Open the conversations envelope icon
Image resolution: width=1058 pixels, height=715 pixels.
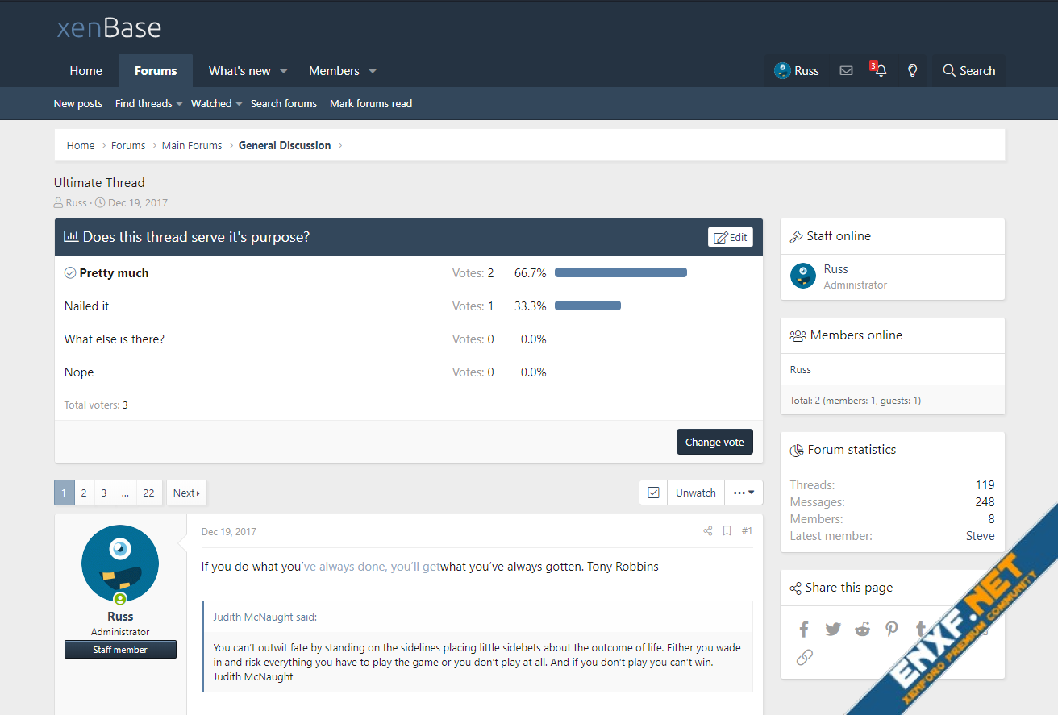(846, 71)
